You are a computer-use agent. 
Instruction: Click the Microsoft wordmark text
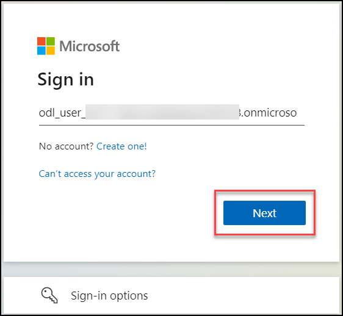[x=90, y=46]
